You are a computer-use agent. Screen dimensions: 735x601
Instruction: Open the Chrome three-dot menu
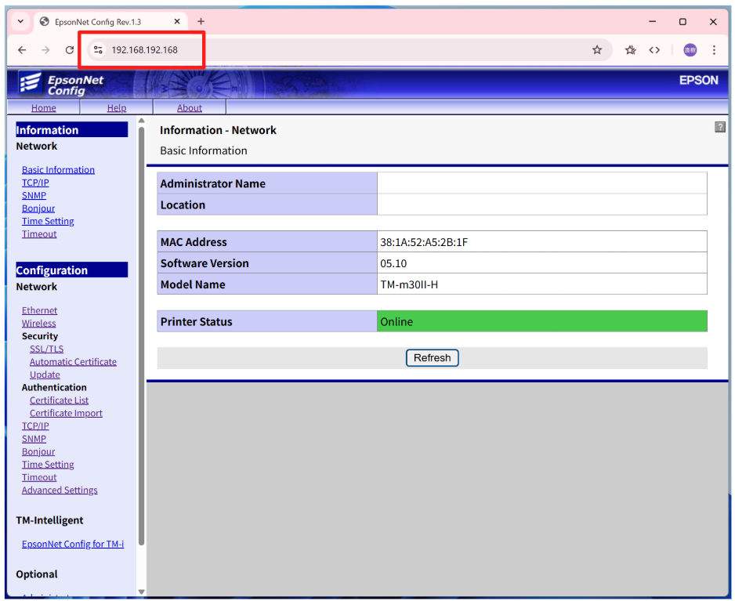point(714,49)
